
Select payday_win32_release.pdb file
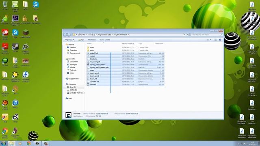point(126,68)
